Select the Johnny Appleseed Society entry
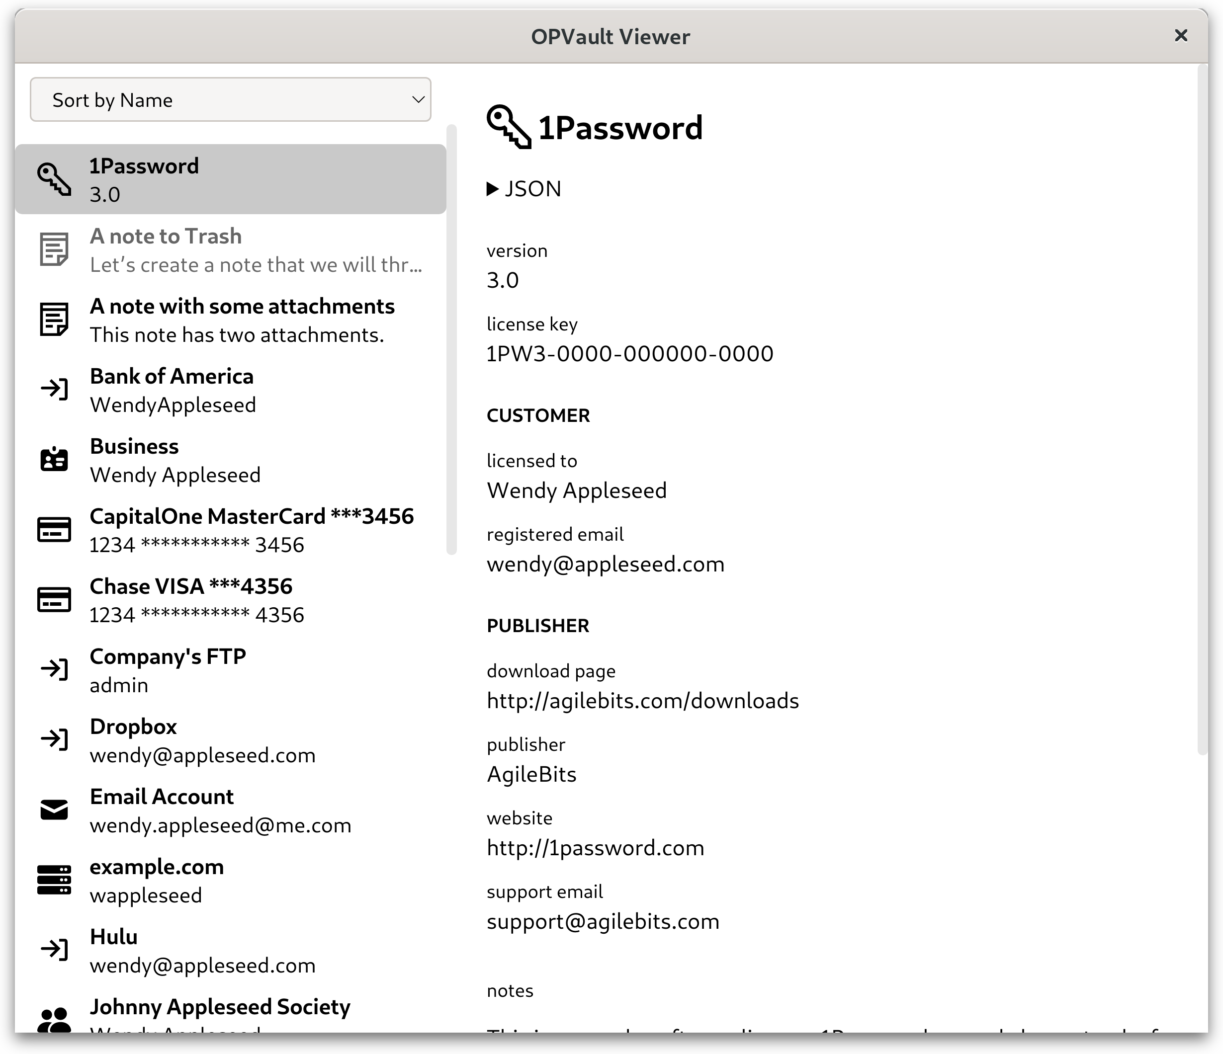Screen dimensions: 1223x1054 coord(230,1009)
